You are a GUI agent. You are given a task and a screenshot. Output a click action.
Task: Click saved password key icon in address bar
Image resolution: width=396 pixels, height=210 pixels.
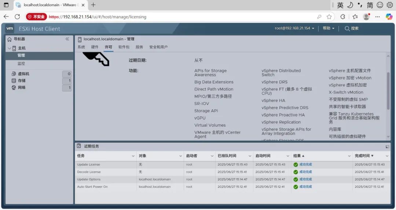coord(319,16)
